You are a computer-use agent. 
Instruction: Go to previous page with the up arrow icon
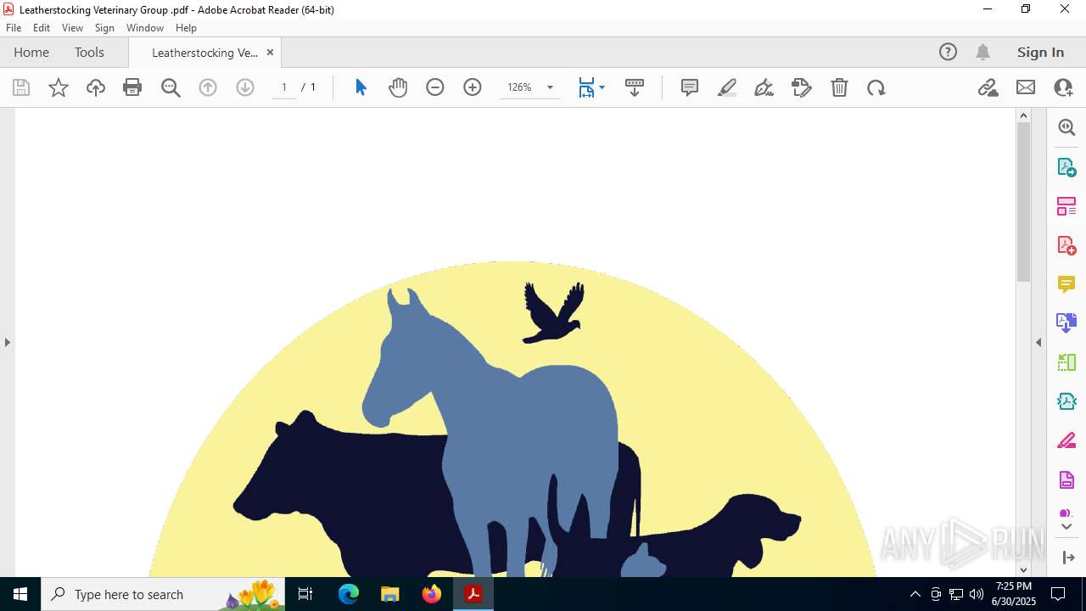208,87
